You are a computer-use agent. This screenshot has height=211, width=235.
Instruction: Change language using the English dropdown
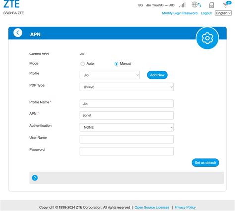(x=223, y=13)
